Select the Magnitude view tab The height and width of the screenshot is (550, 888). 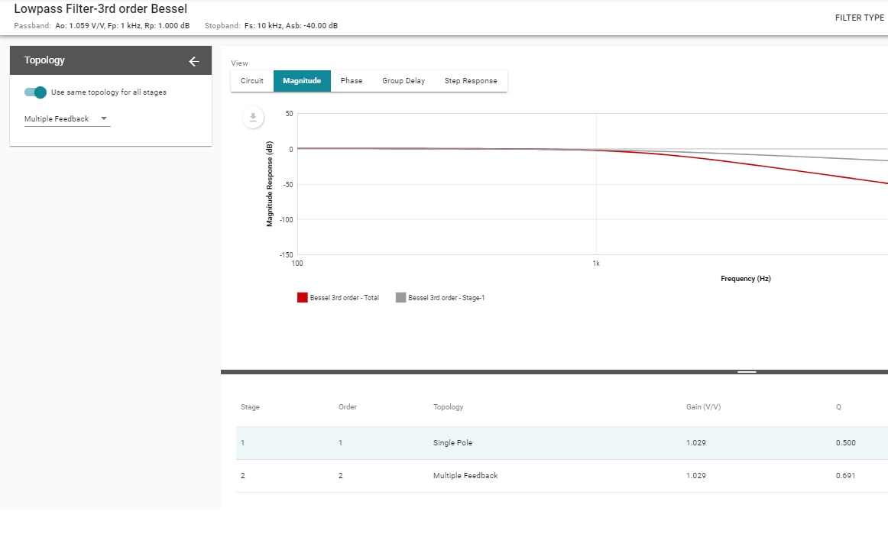pyautogui.click(x=302, y=81)
